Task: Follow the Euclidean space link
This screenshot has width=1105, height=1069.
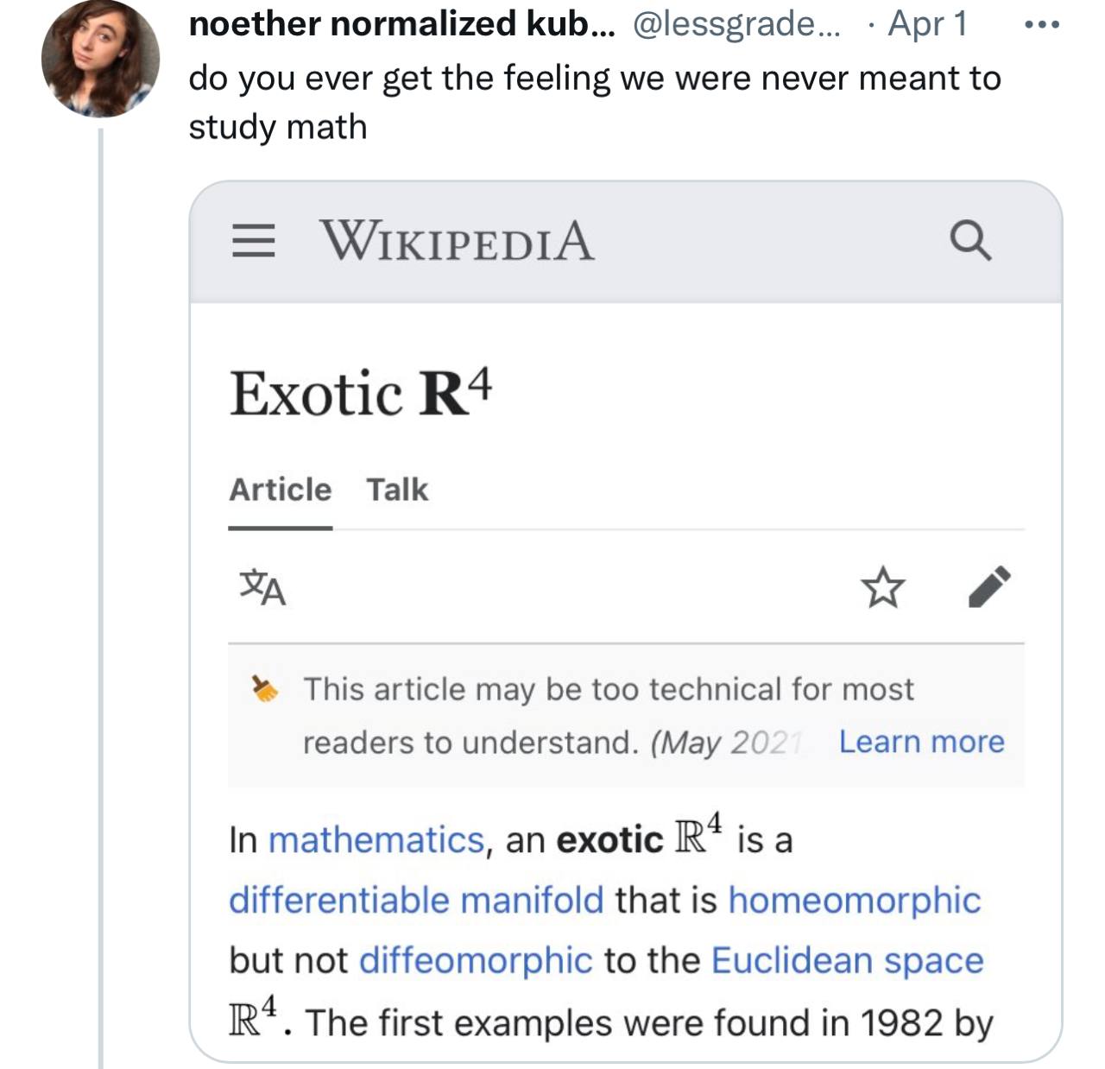Action: tap(847, 961)
